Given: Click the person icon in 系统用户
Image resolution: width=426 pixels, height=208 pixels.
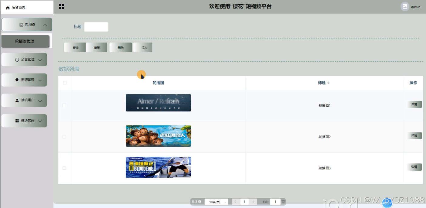Looking at the screenshot, I should click(x=17, y=100).
